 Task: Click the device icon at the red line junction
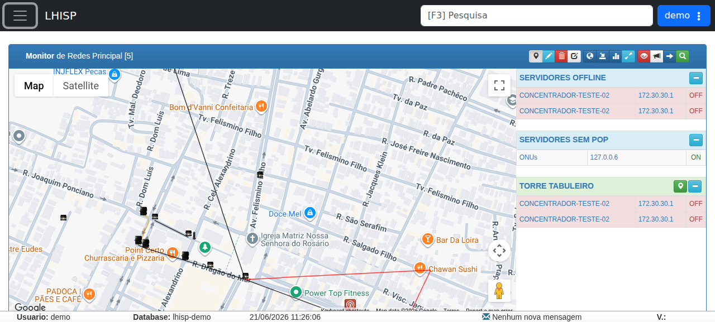click(x=245, y=276)
